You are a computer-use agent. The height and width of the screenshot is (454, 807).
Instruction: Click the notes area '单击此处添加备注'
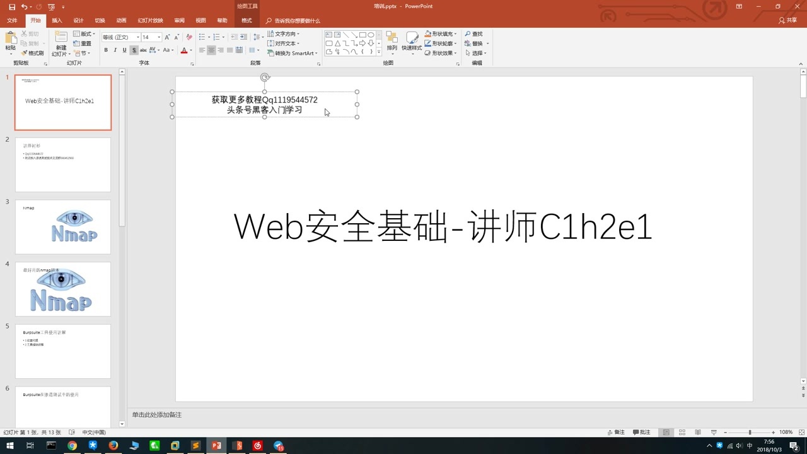click(x=157, y=415)
